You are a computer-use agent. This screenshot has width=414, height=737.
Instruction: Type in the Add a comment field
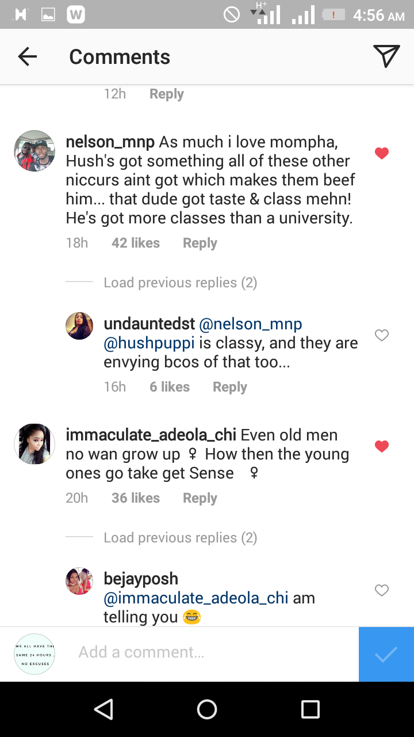pyautogui.click(x=213, y=652)
